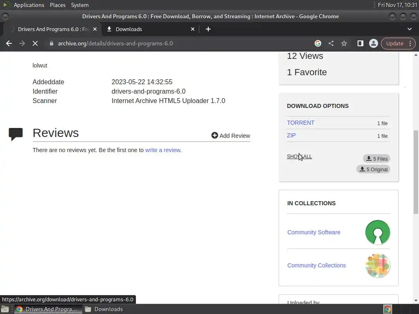Bookmark this page with the star icon

click(344, 43)
